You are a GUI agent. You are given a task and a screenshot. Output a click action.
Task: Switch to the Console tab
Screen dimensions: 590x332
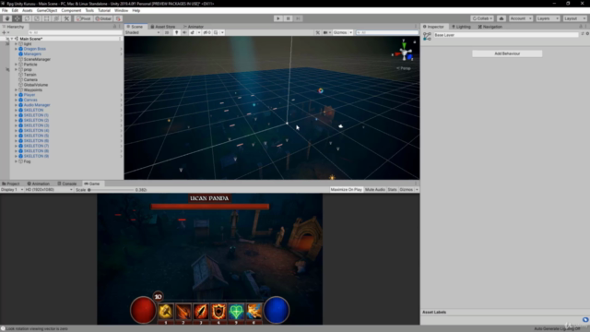point(67,184)
